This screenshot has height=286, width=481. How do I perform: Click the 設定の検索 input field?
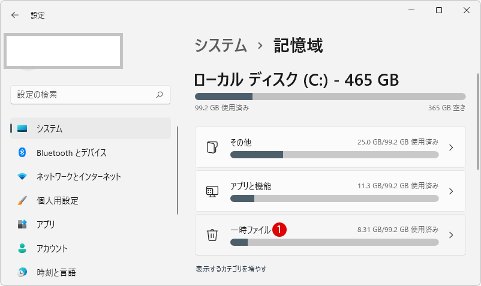pos(91,95)
